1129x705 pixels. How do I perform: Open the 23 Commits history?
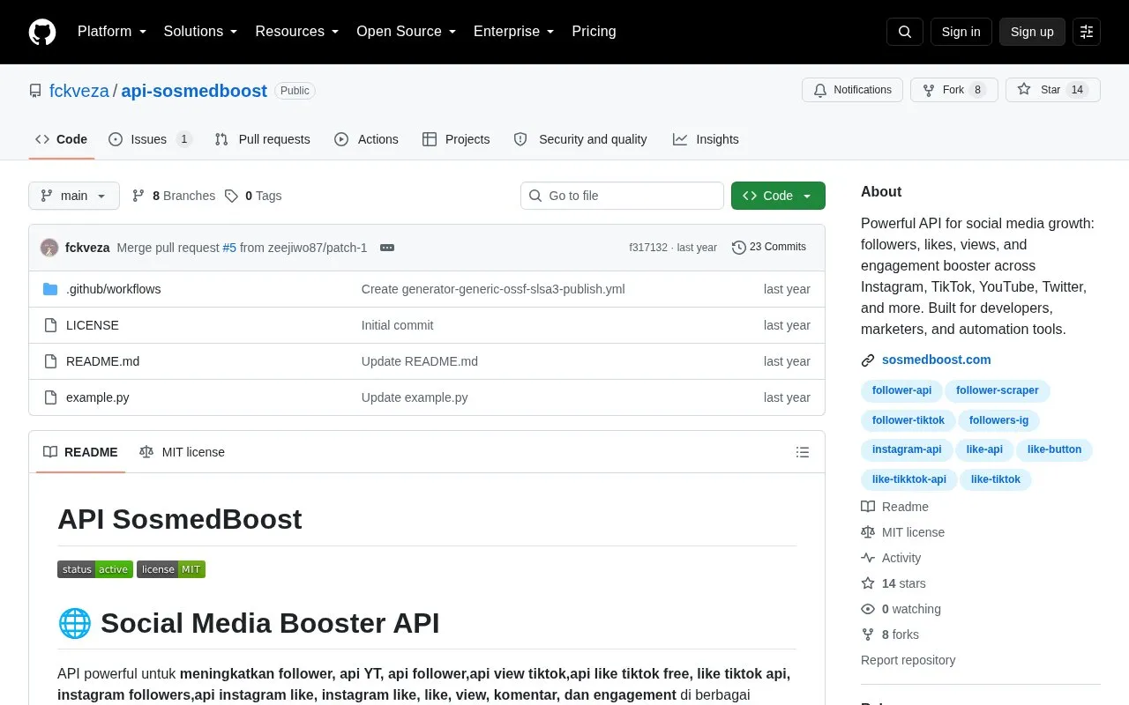769,248
